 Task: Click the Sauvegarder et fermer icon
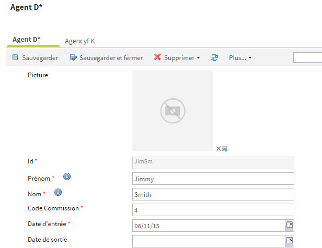point(74,57)
